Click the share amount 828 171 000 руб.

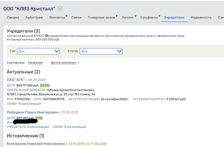[x=28, y=85]
